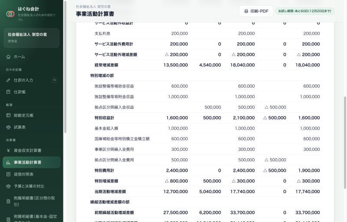Click the 経常増減差額 row label

(106, 65)
